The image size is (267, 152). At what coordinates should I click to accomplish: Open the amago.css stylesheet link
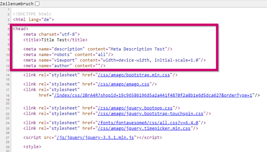123,84
